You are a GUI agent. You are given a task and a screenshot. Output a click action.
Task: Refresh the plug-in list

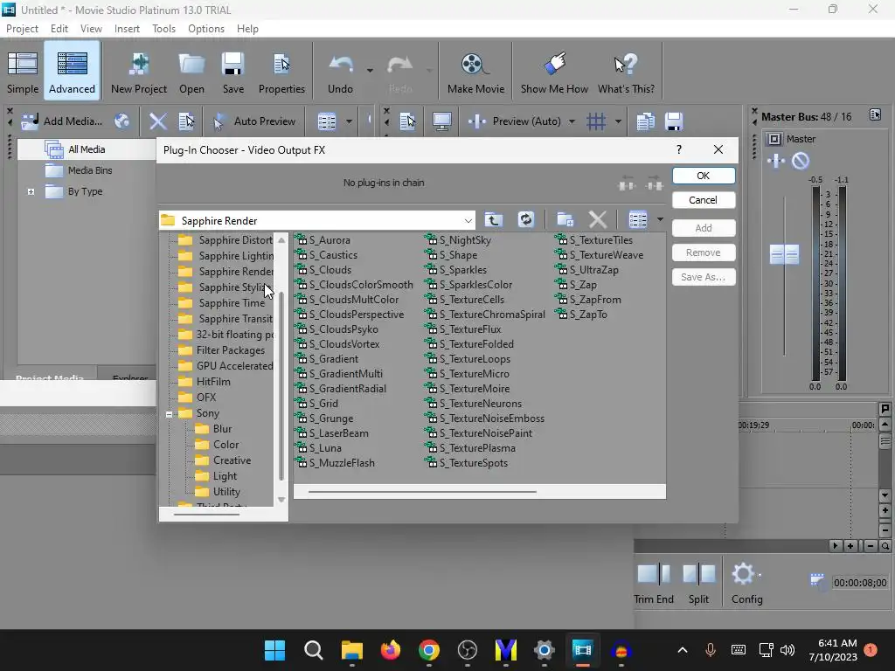pos(525,219)
